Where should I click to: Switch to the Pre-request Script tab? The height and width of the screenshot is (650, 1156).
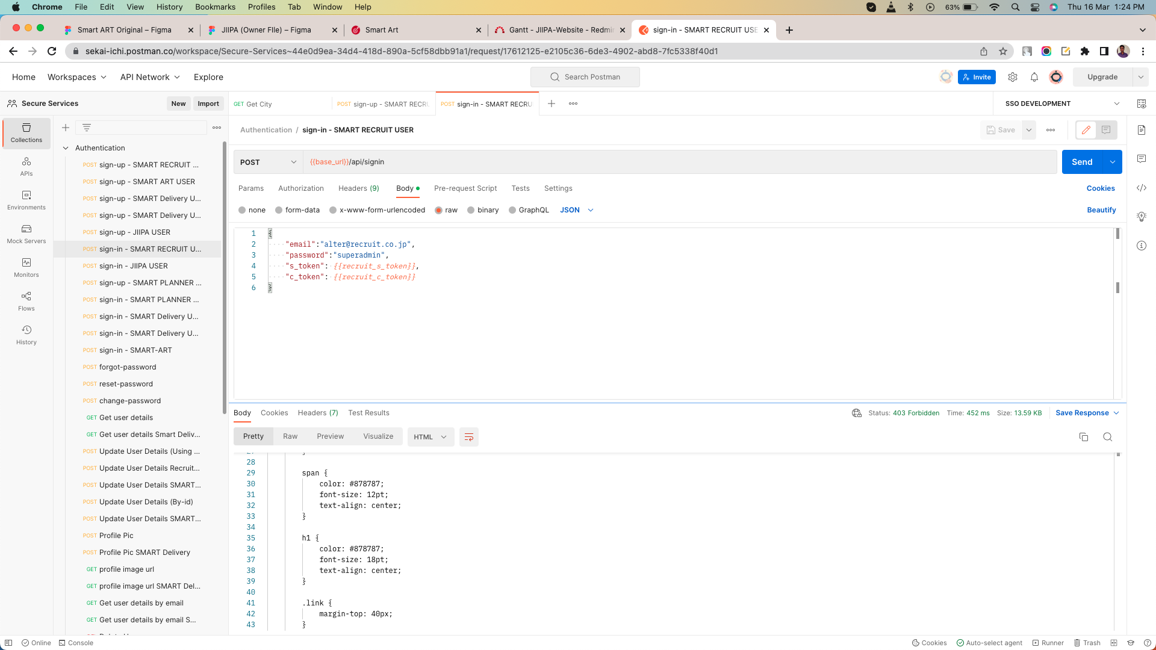point(465,188)
